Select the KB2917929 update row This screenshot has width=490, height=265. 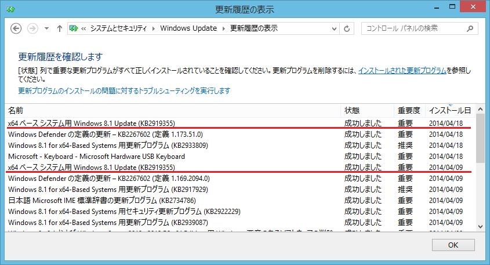click(240, 190)
